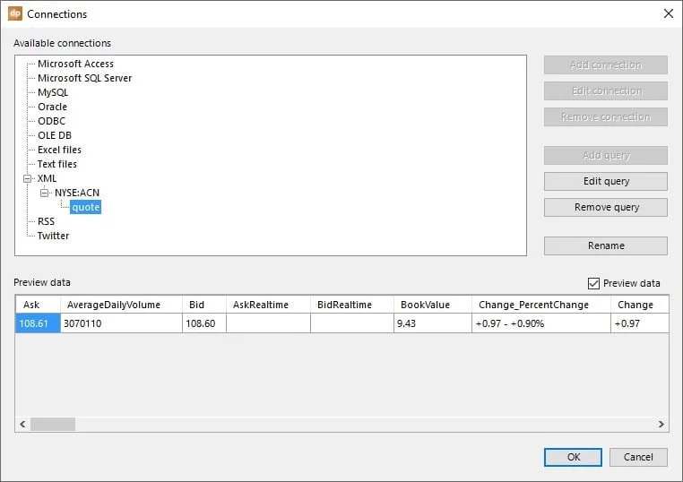Select the quote query item
683x482 pixels.
tap(86, 207)
